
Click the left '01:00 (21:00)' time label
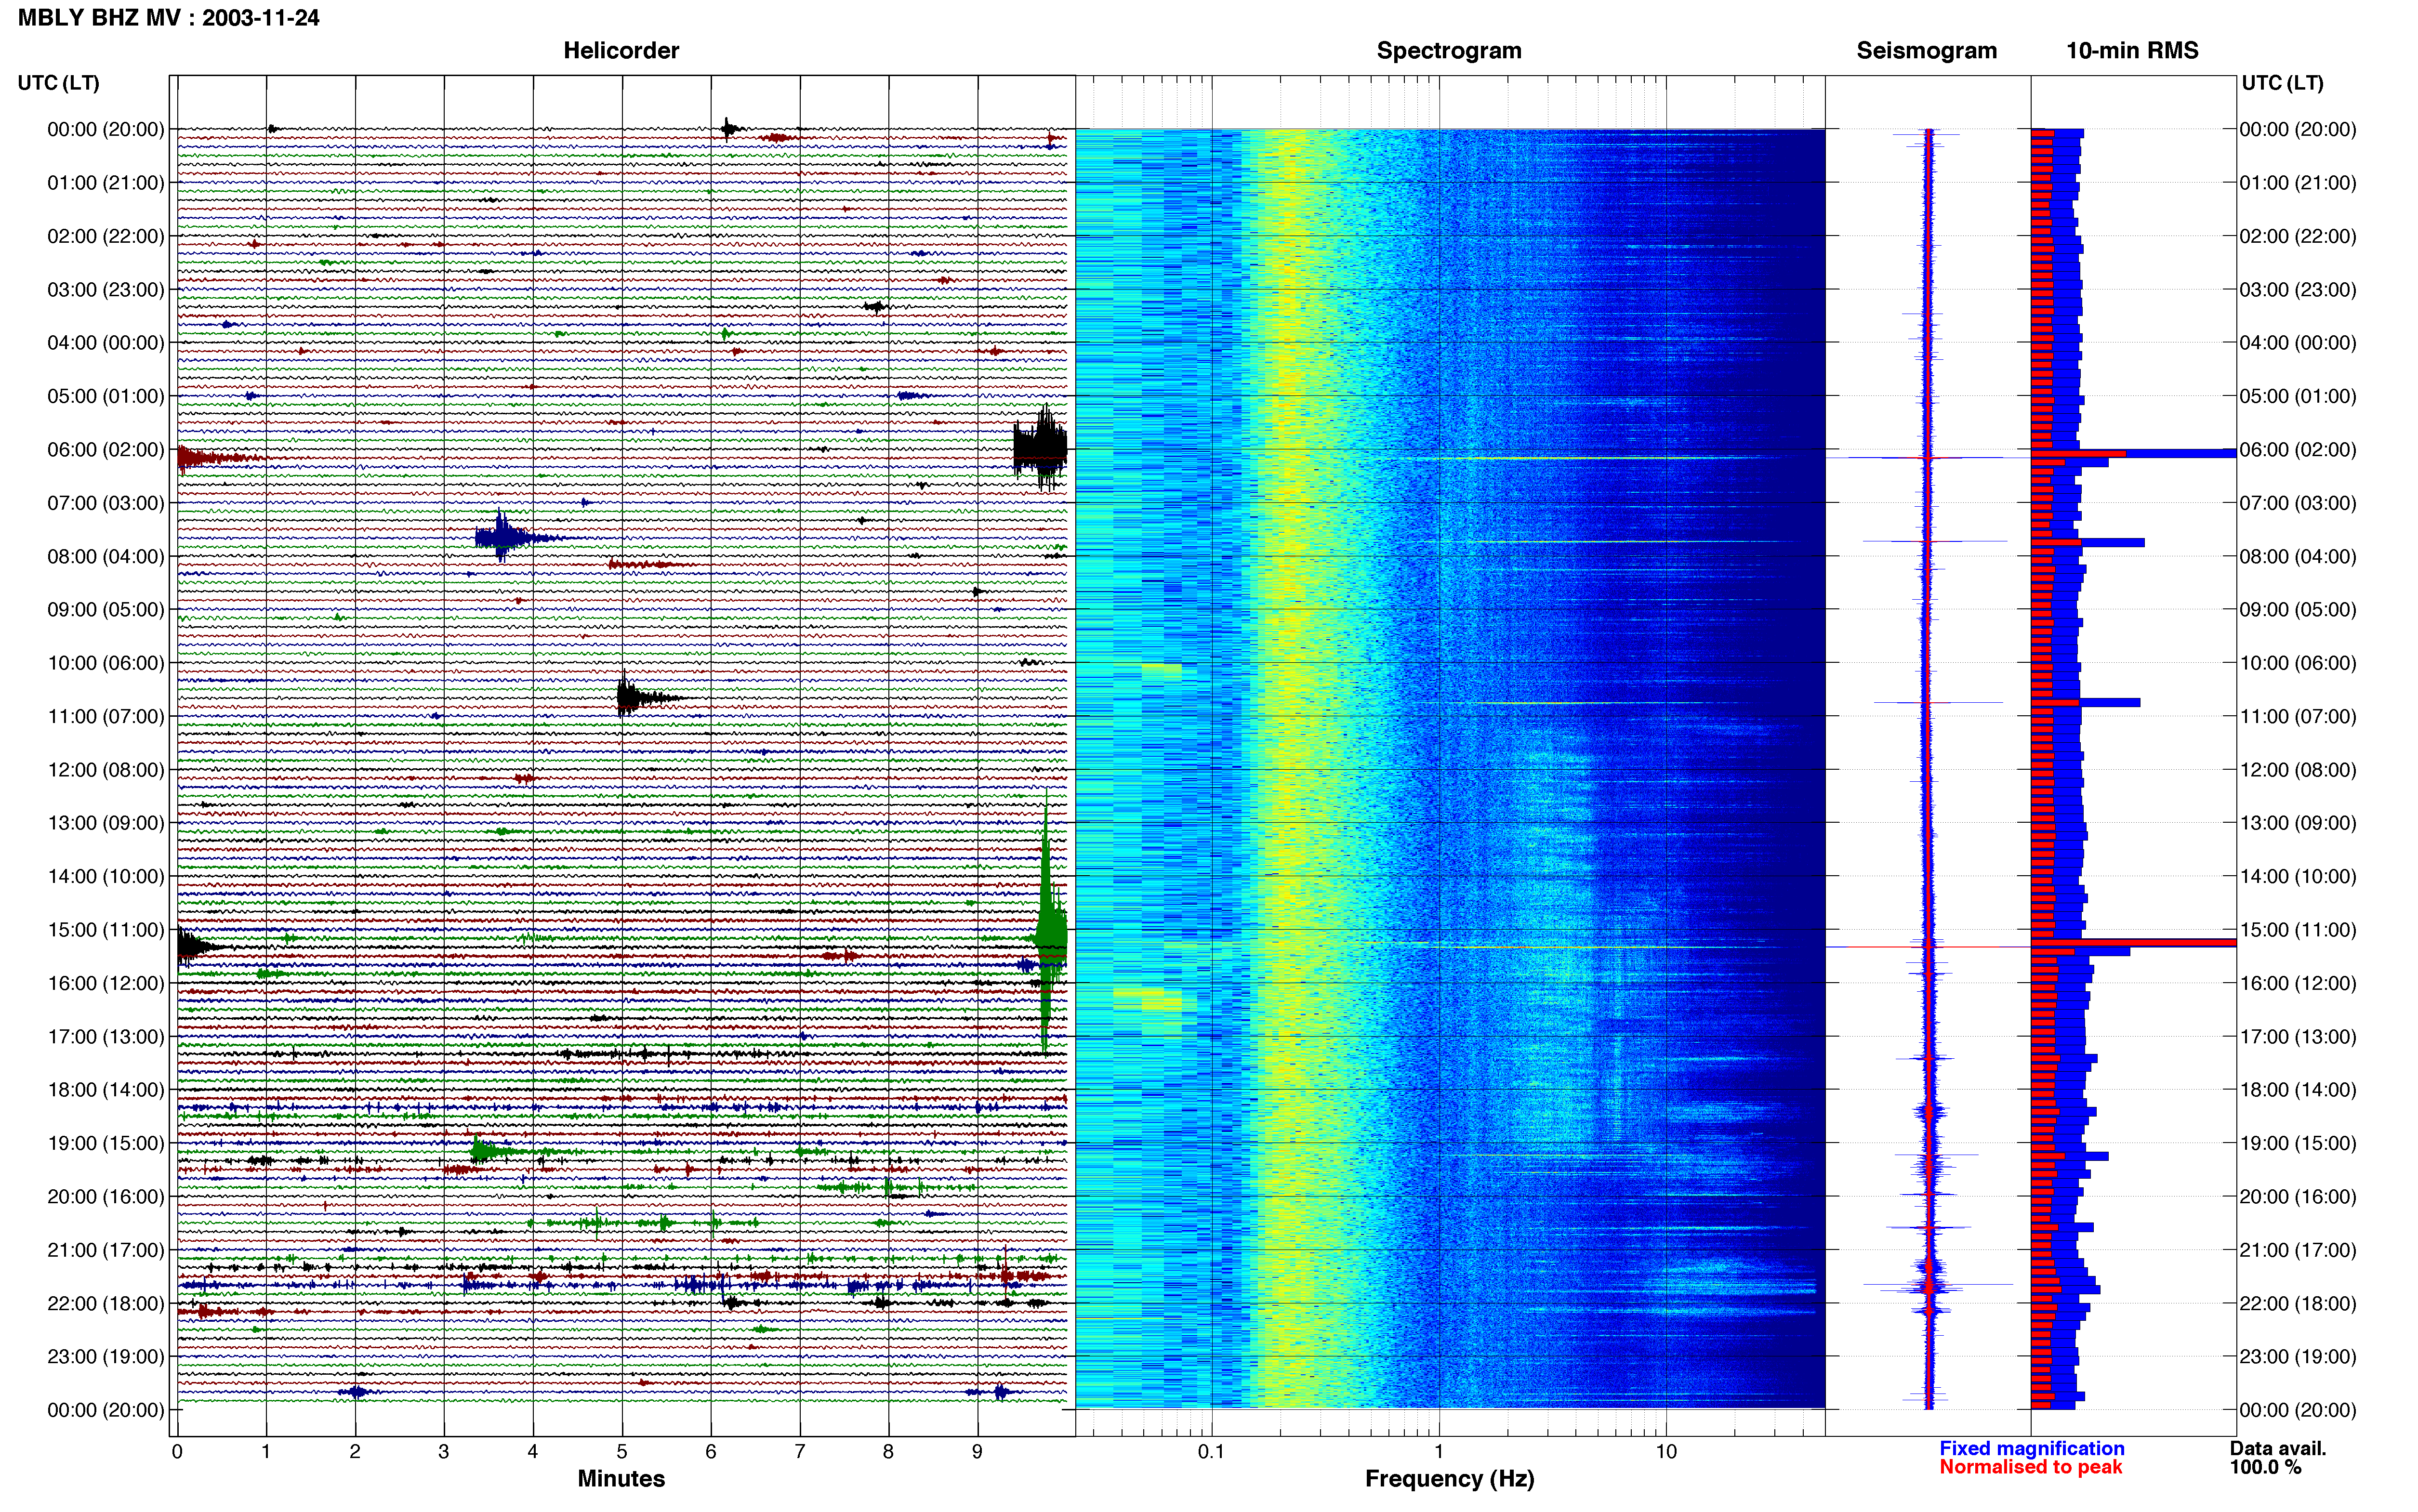tap(106, 183)
